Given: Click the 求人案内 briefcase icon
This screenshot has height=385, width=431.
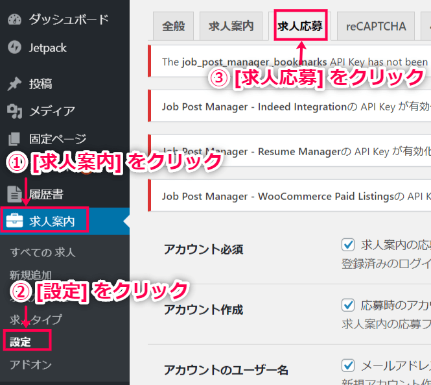Looking at the screenshot, I should click(x=14, y=221).
